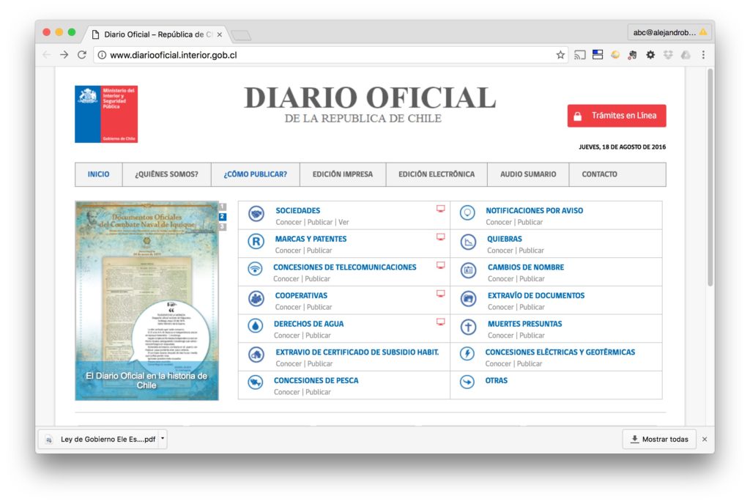Click the Concesiones Eléctricas lightning icon
This screenshot has height=504, width=750.
(467, 353)
